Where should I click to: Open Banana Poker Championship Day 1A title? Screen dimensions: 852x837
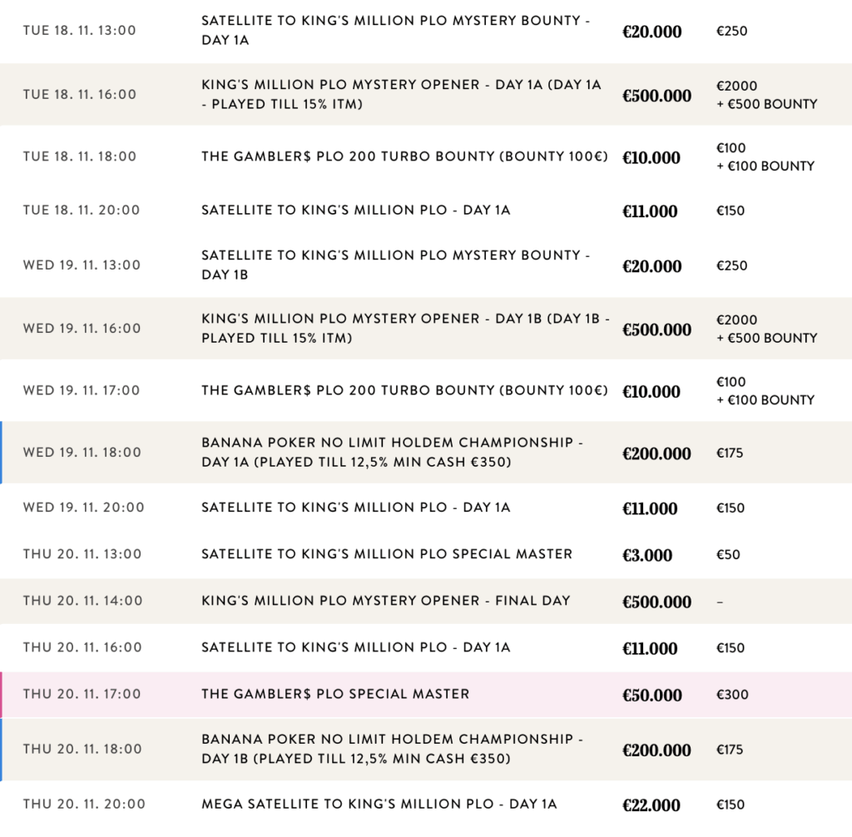click(387, 453)
